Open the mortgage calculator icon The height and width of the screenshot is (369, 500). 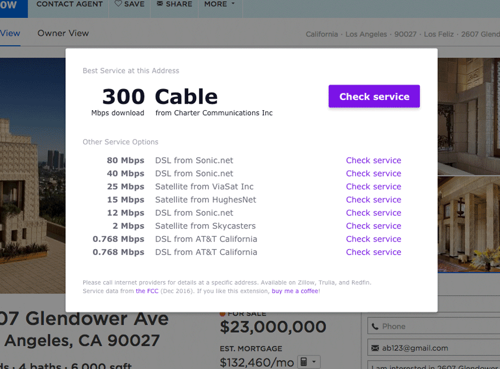pos(304,362)
